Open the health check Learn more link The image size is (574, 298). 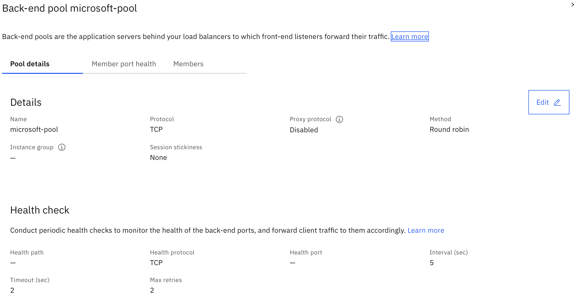pos(426,230)
